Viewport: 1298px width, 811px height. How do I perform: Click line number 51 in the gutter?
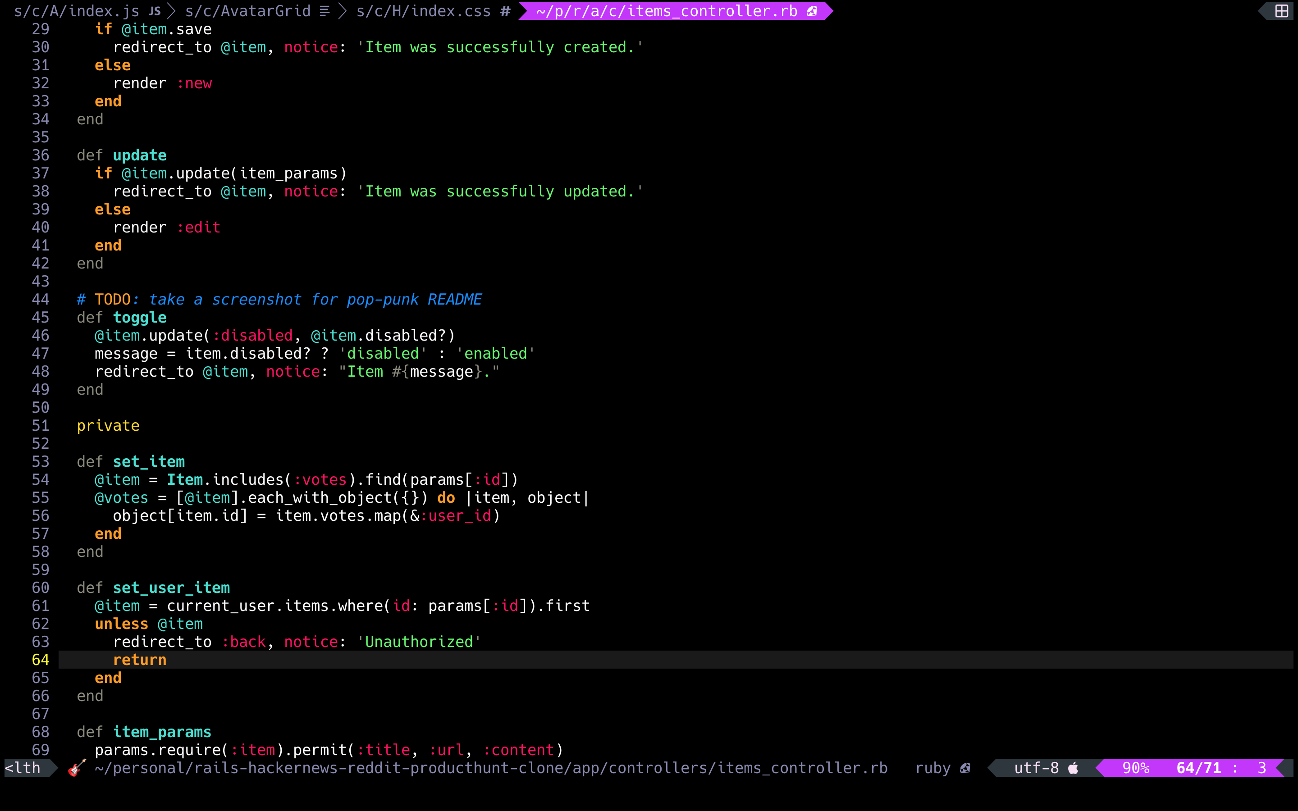(40, 425)
